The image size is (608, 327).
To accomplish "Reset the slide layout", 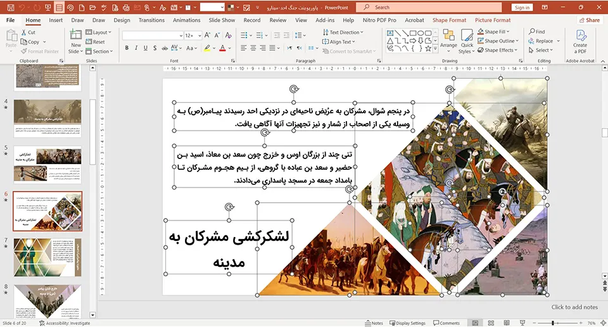I will click(96, 41).
